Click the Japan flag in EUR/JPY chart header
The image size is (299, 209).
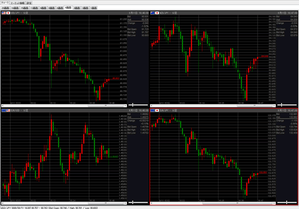pyautogui.click(x=157, y=110)
